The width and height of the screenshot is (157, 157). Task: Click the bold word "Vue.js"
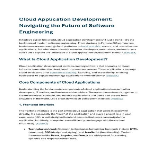point(84,136)
